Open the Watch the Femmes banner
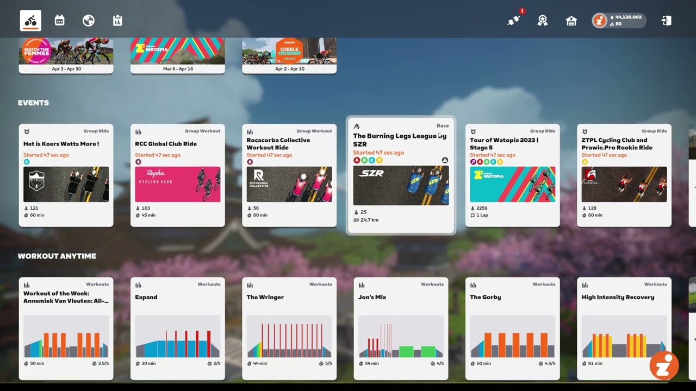The height and width of the screenshot is (391, 696). tap(66, 55)
